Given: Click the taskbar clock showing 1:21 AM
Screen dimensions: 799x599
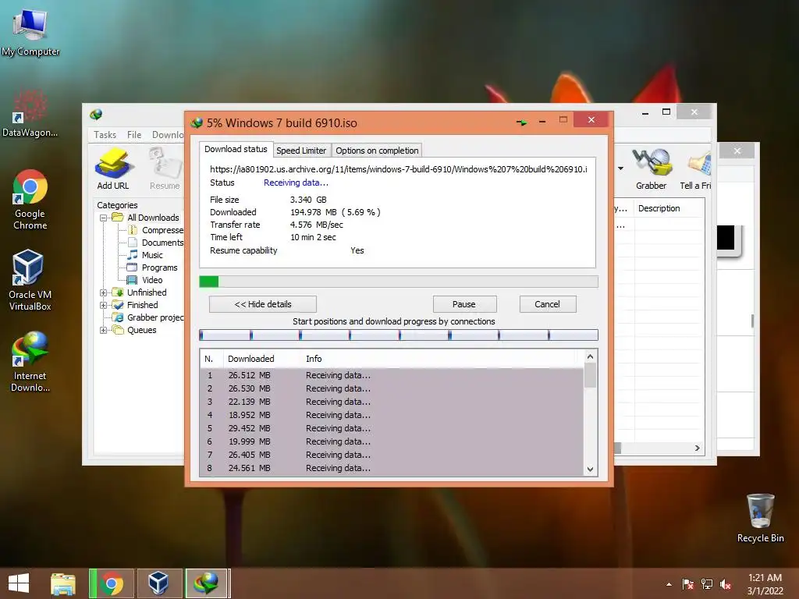Looking at the screenshot, I should point(765,584).
